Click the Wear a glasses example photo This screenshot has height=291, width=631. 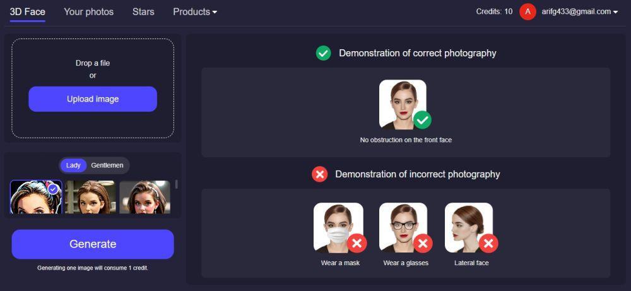click(x=404, y=227)
